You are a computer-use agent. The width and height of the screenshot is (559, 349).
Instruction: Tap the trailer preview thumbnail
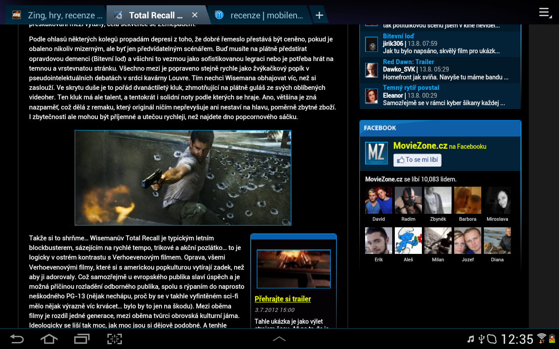coord(293,269)
